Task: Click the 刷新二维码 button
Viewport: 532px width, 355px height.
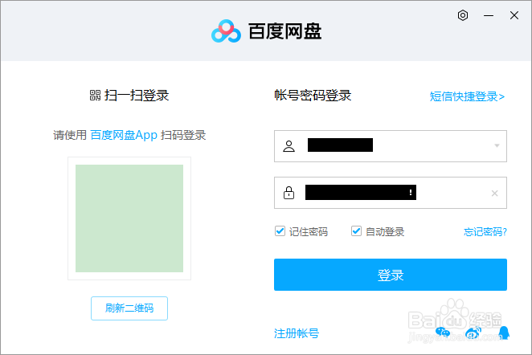Action: pyautogui.click(x=129, y=308)
